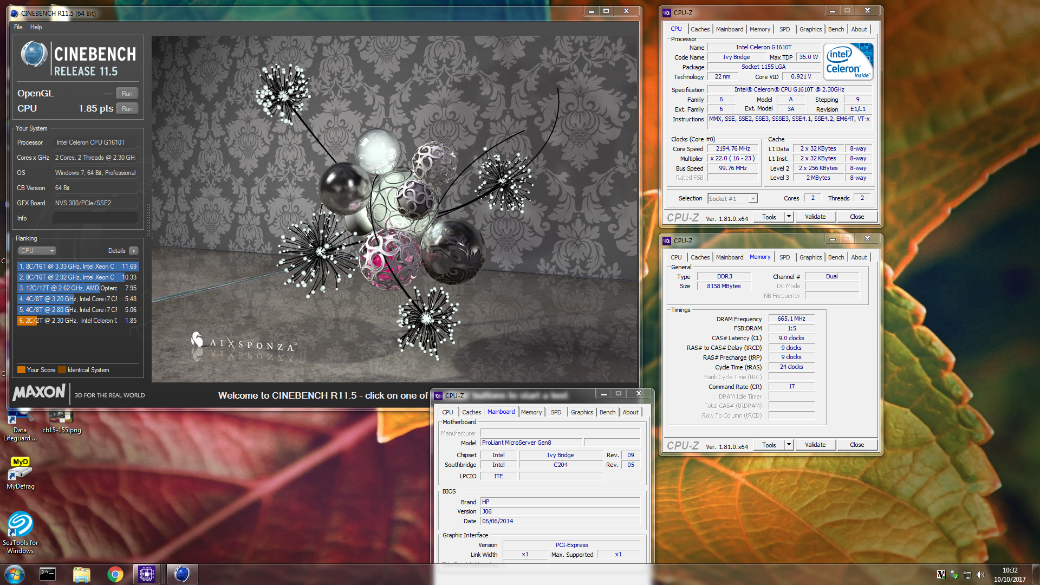Image resolution: width=1040 pixels, height=585 pixels.
Task: Open the CPU ranking type dropdown
Action: tap(37, 251)
